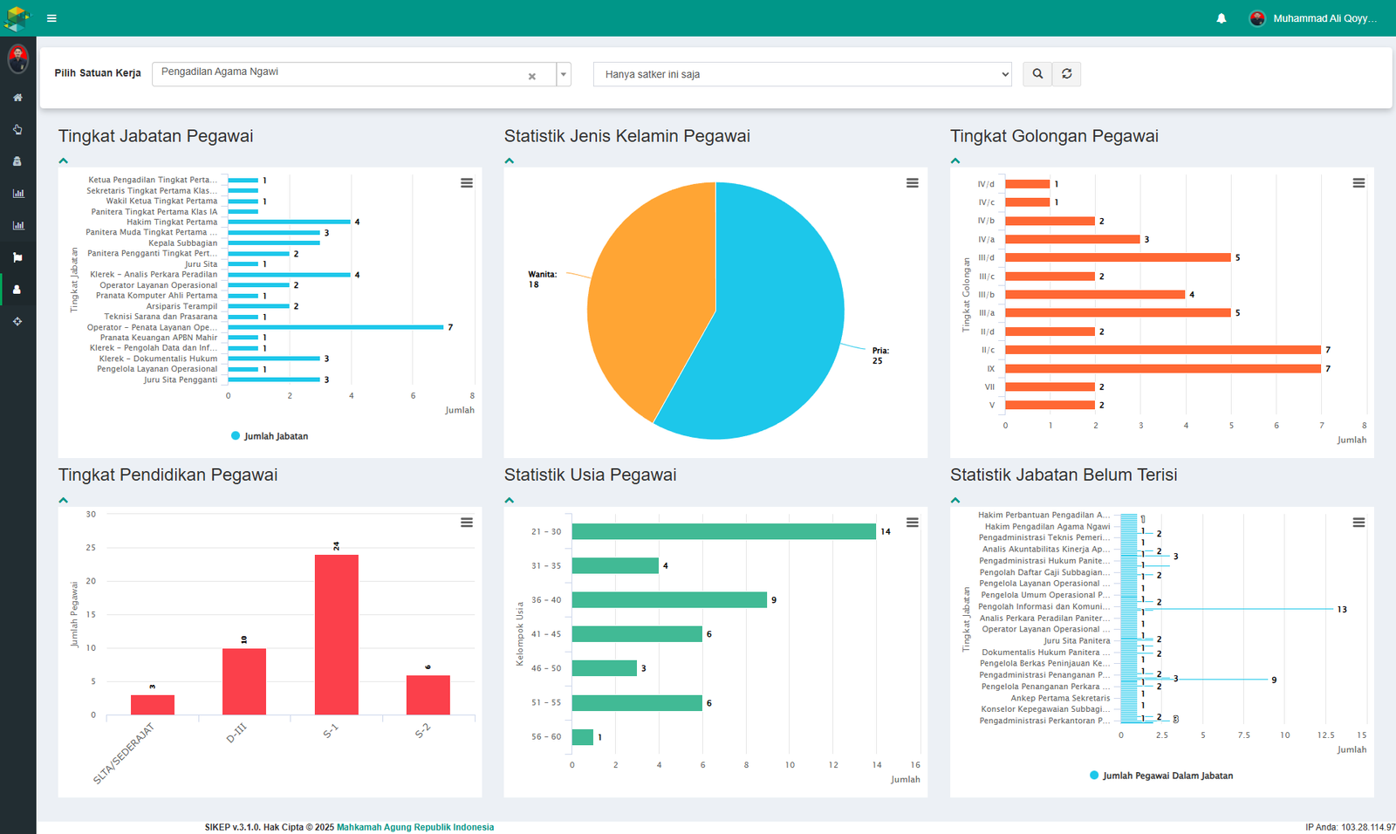1396x834 pixels.
Task: Clear the Pengadilan Agama Ngawi selection
Action: (532, 77)
